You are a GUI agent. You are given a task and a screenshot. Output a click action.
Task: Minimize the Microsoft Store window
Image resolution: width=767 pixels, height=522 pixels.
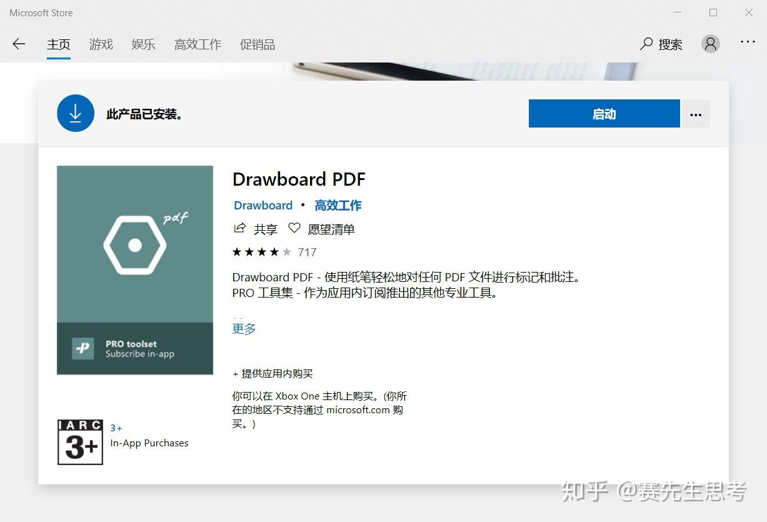click(x=678, y=13)
